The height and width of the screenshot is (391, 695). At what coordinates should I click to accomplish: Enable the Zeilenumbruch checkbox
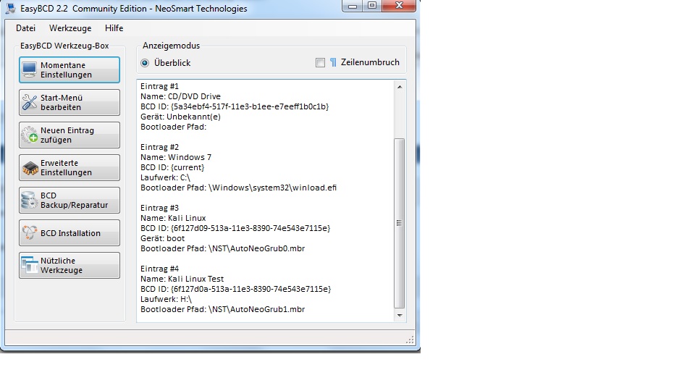pos(320,62)
